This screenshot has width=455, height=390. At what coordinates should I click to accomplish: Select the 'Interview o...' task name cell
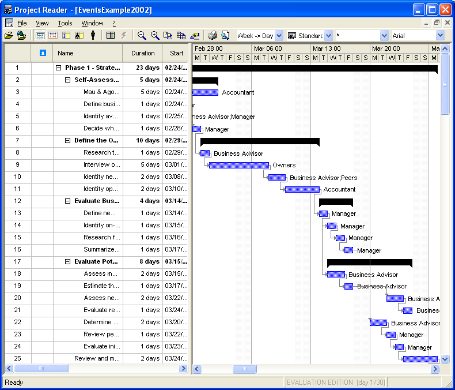pos(88,164)
